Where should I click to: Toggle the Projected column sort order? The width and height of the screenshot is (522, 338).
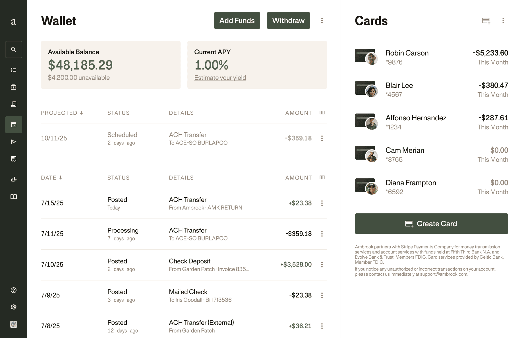(62, 113)
